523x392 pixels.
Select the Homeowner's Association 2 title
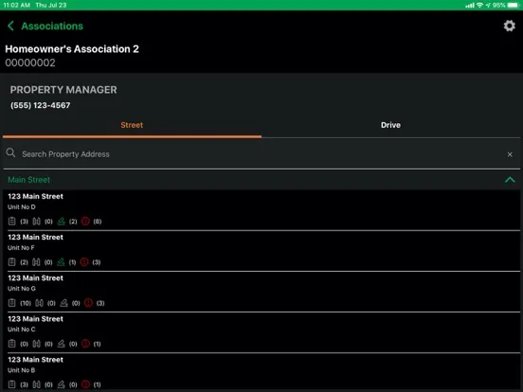coord(72,49)
